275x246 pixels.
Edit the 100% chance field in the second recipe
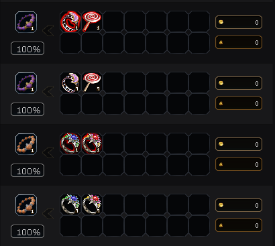pos(27,109)
